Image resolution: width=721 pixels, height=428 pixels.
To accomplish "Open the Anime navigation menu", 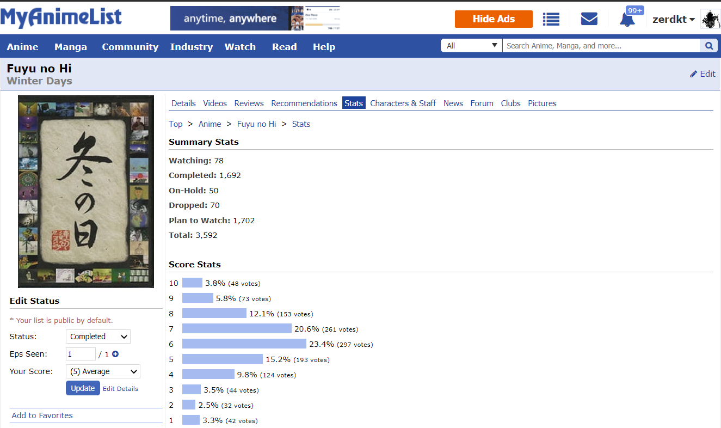I will pos(23,47).
